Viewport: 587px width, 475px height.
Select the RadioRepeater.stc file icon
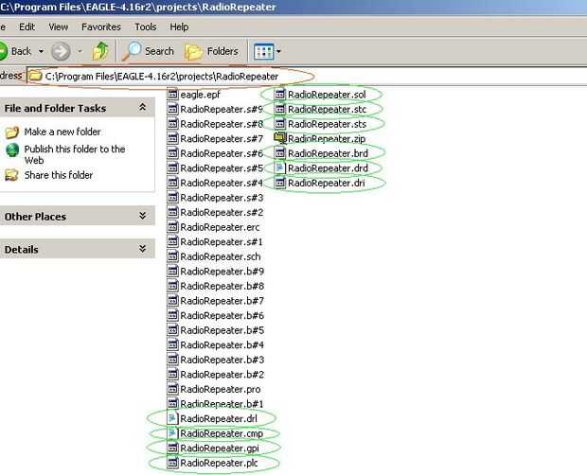(x=279, y=109)
